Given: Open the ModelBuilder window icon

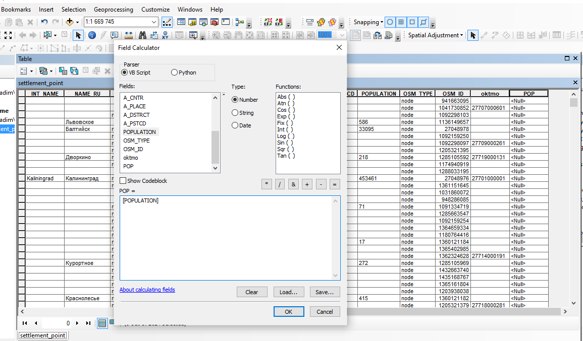Looking at the screenshot, I should tap(240, 22).
